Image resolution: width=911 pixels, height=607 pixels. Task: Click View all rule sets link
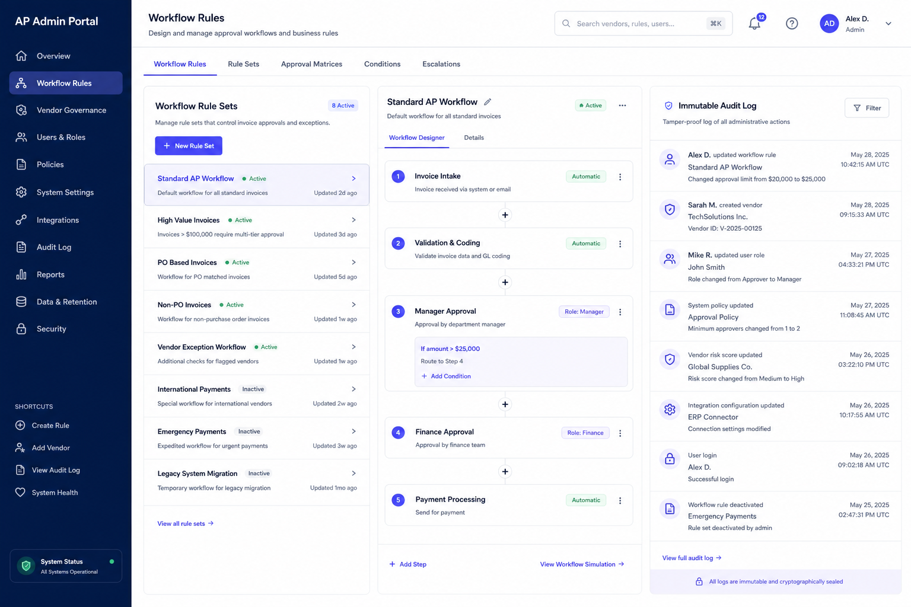[186, 523]
